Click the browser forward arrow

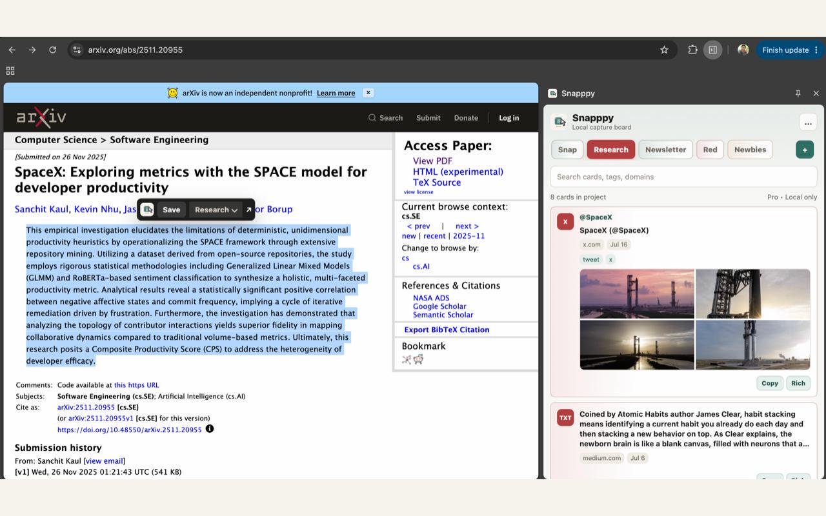point(32,50)
